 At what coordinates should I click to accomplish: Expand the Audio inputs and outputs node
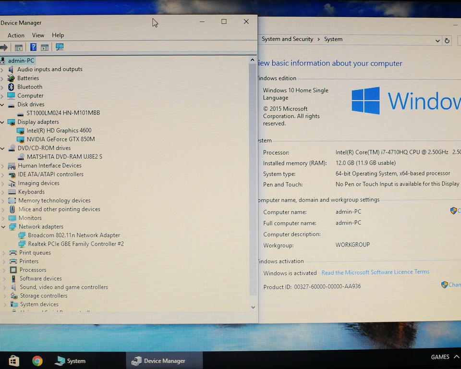coord(2,70)
